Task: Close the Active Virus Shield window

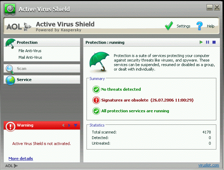Action: [x=217, y=7]
